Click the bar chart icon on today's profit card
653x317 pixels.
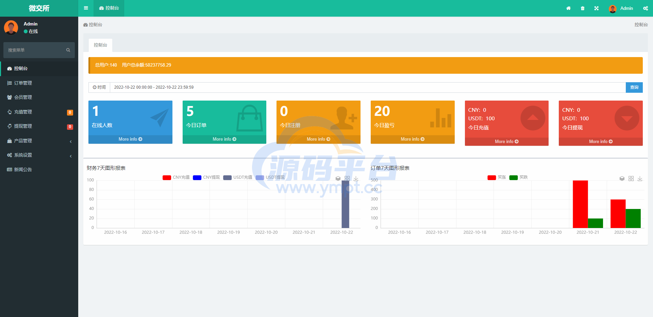click(x=441, y=118)
